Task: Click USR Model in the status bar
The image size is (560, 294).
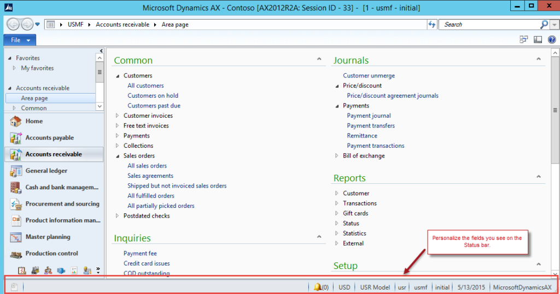Action: pyautogui.click(x=375, y=287)
